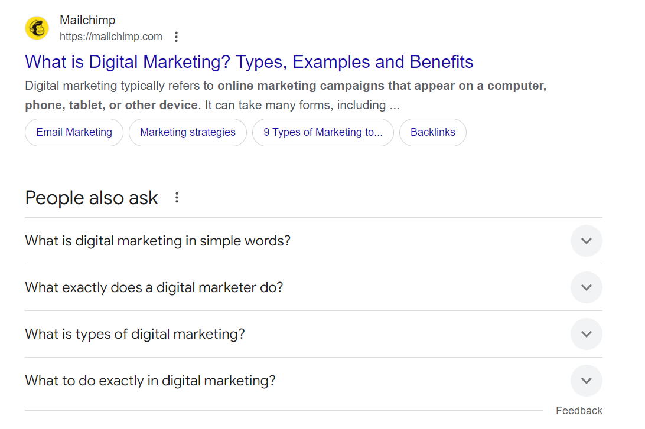Click the 'People also ask' heading

92,198
